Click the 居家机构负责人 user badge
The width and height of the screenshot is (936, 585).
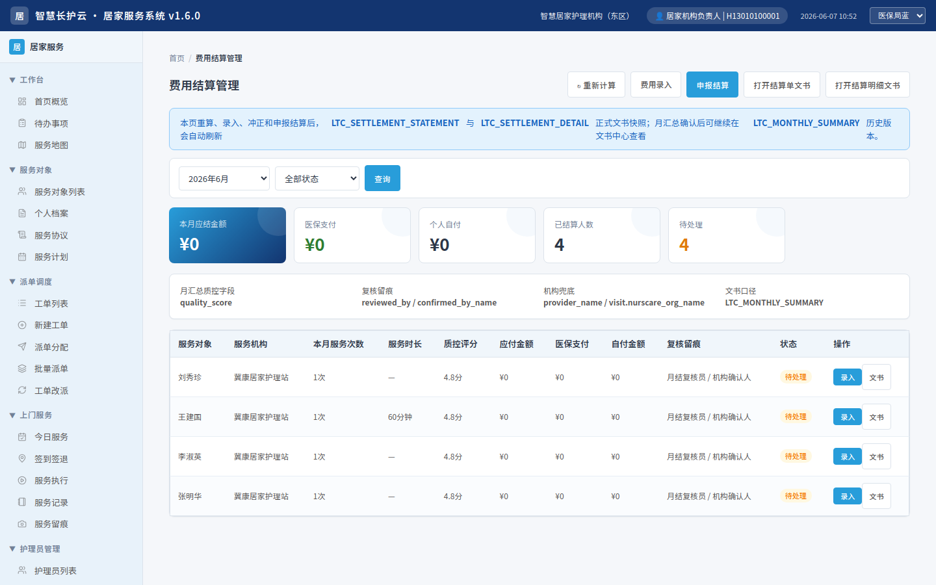pyautogui.click(x=717, y=16)
